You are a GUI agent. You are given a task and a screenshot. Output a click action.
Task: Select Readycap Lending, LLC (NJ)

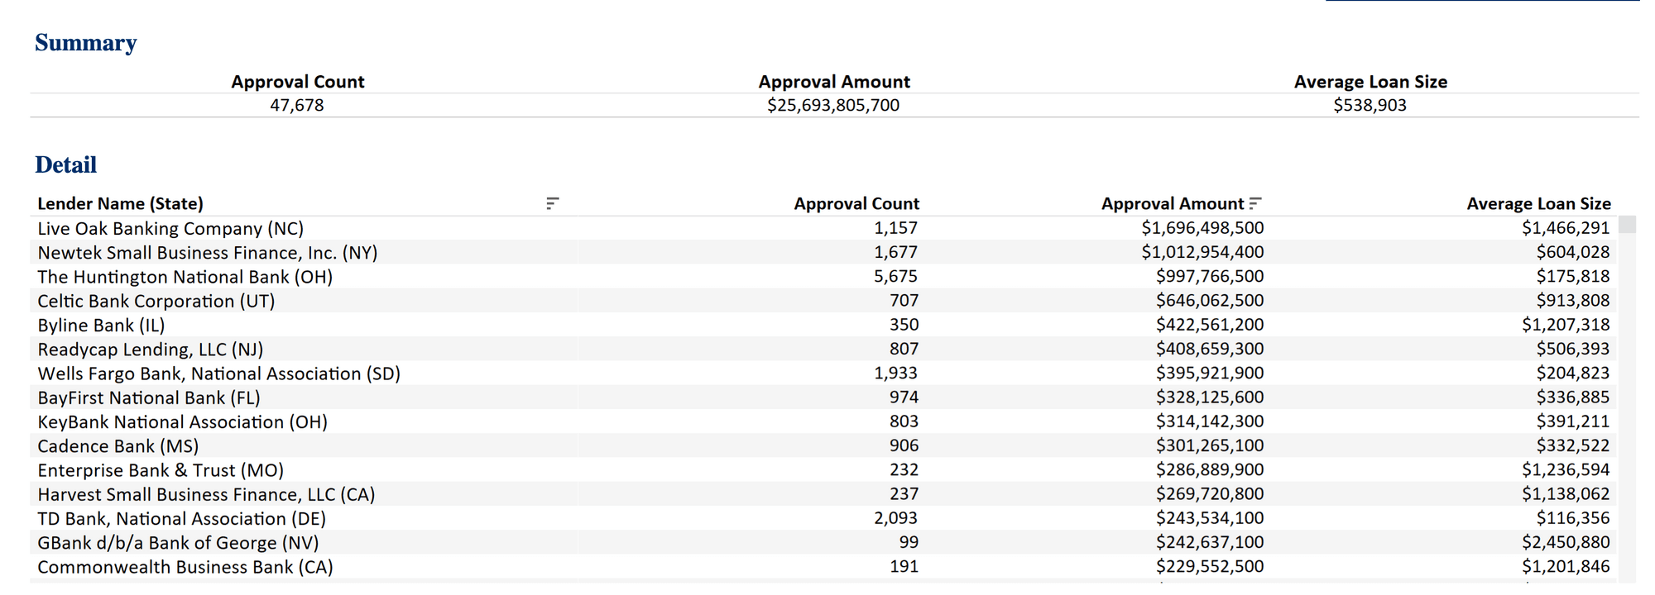point(151,349)
